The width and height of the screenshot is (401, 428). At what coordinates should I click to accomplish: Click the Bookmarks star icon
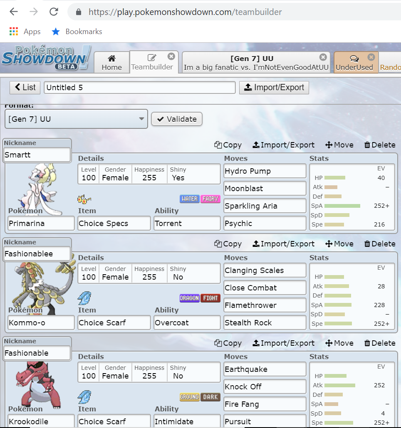click(x=56, y=32)
